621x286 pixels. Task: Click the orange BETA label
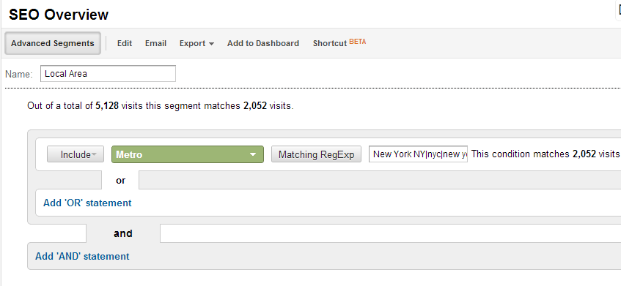tap(358, 41)
